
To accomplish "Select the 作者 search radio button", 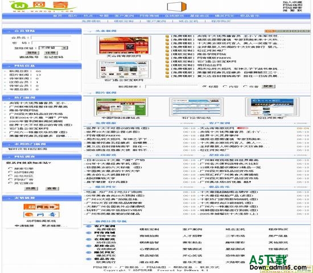I will click(x=245, y=86).
